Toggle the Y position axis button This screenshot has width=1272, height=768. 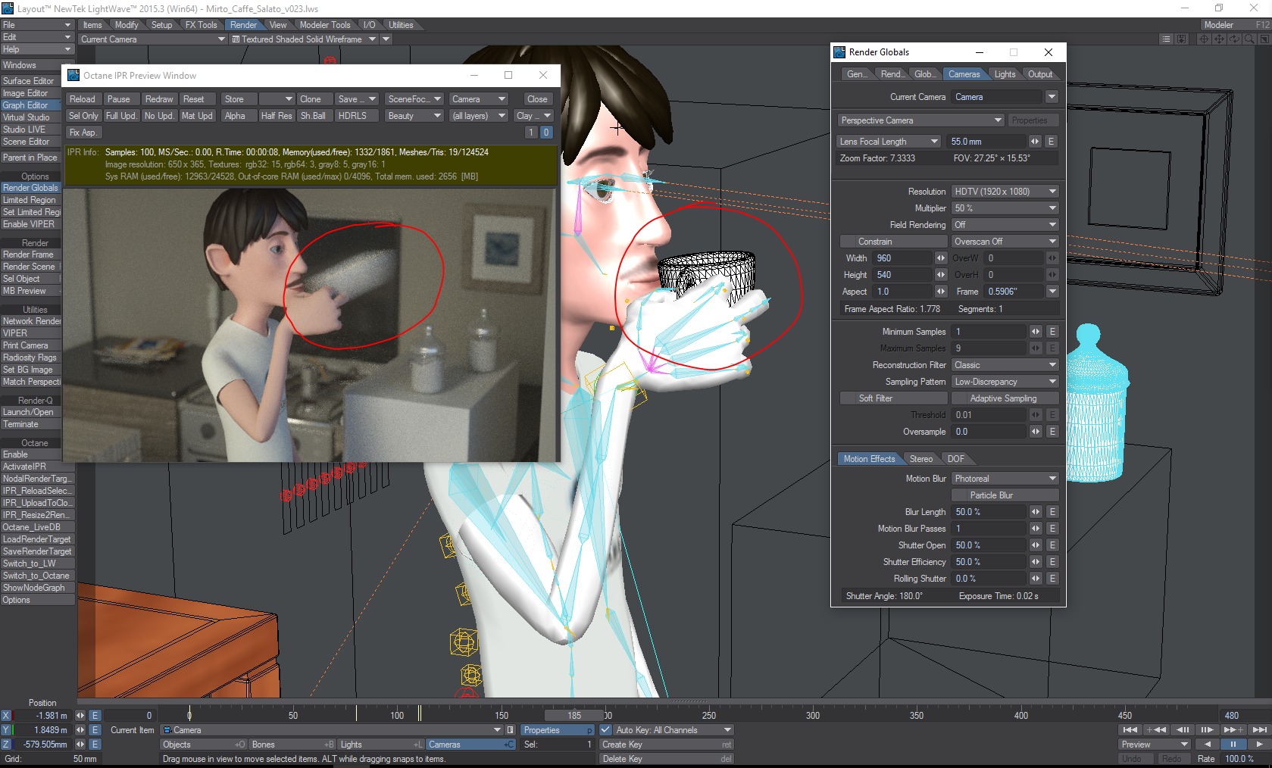[x=6, y=730]
